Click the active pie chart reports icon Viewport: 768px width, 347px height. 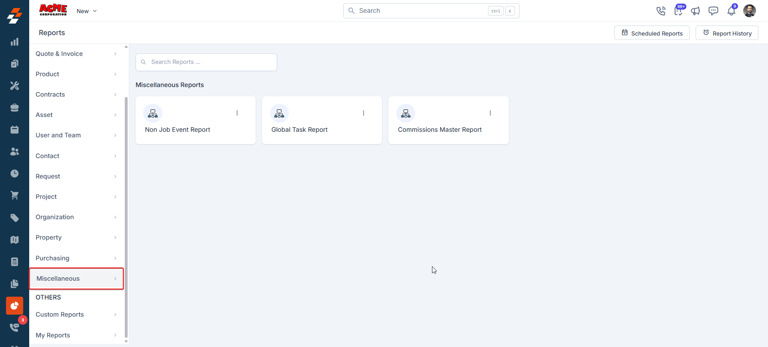[x=14, y=306]
